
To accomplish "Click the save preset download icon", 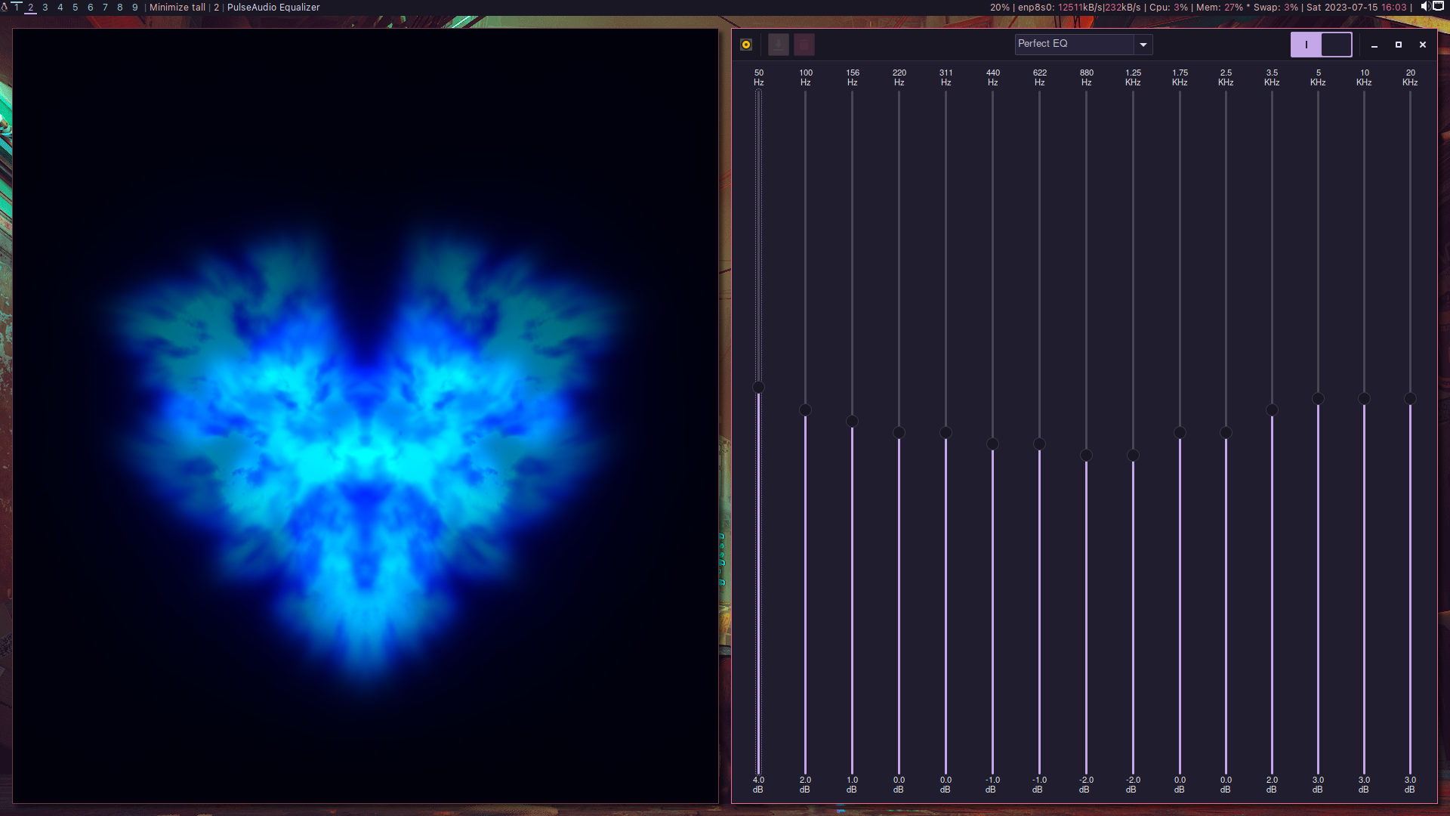I will click(779, 45).
